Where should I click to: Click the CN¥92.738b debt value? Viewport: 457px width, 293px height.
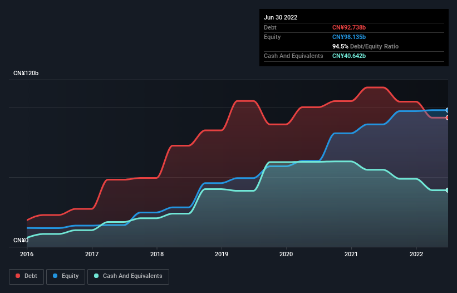click(349, 27)
